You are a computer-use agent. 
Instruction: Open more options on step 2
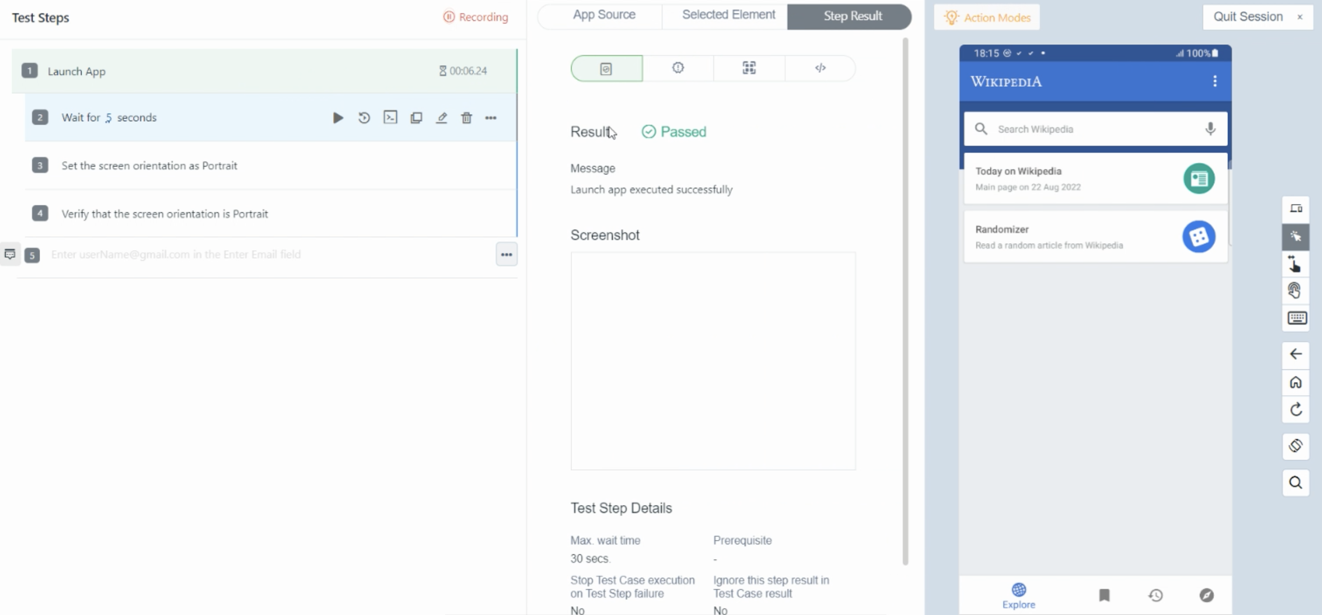tap(491, 118)
